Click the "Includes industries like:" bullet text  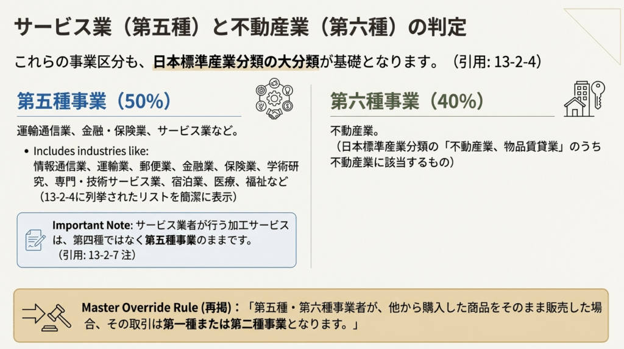point(91,151)
